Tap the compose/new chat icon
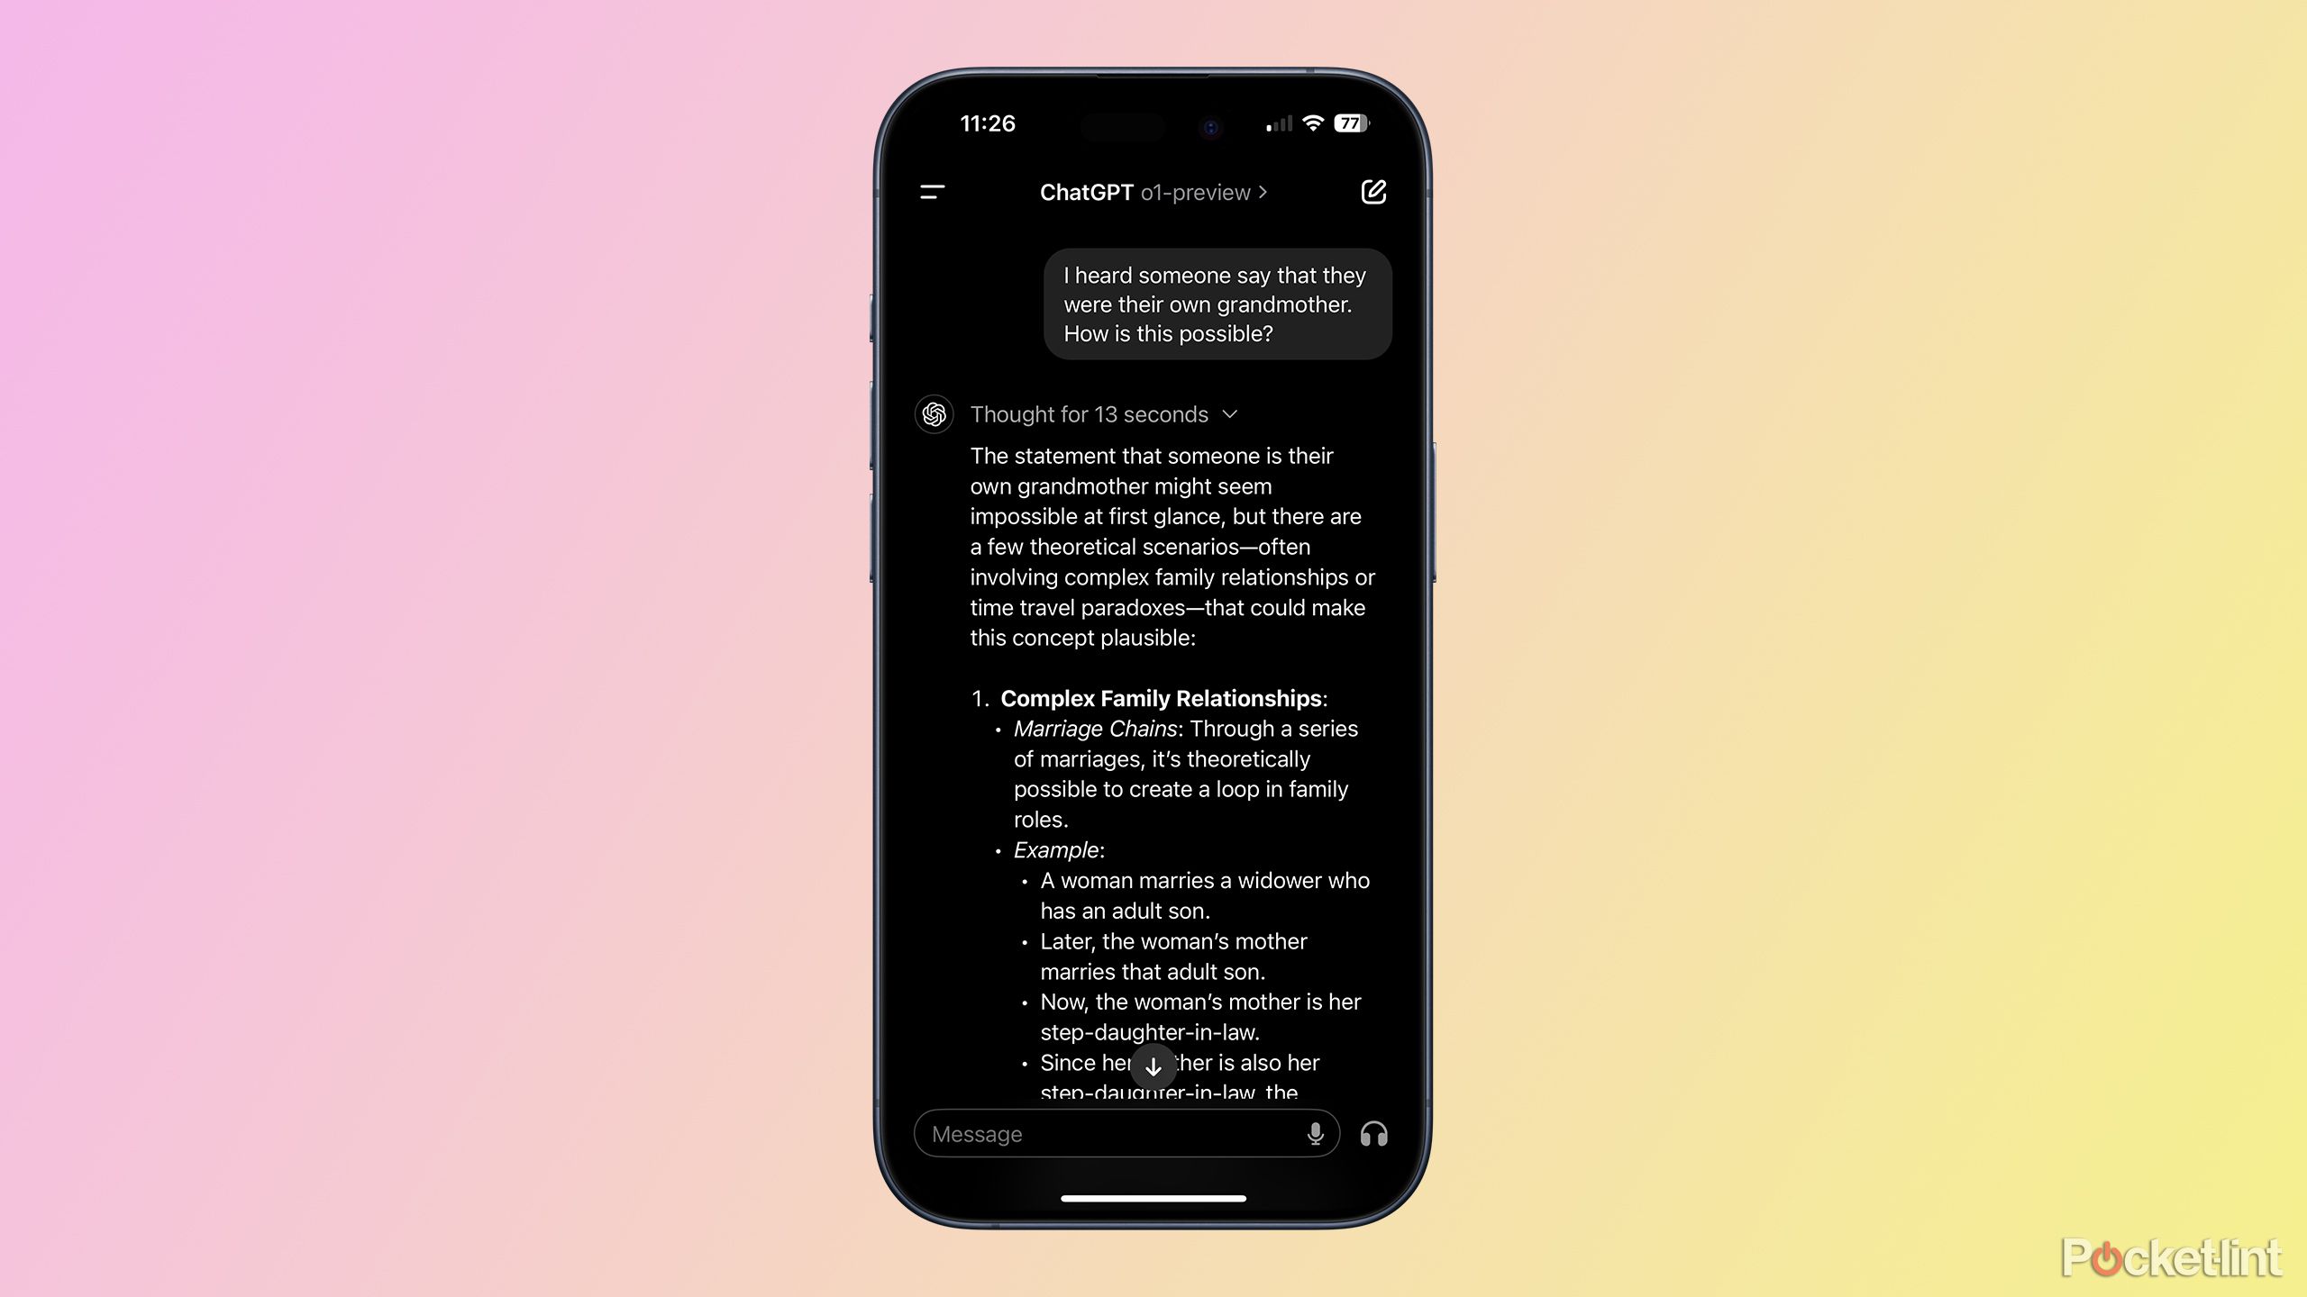2307x1297 pixels. (x=1372, y=192)
